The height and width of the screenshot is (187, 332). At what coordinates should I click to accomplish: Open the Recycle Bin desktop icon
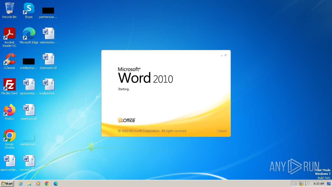(9, 10)
